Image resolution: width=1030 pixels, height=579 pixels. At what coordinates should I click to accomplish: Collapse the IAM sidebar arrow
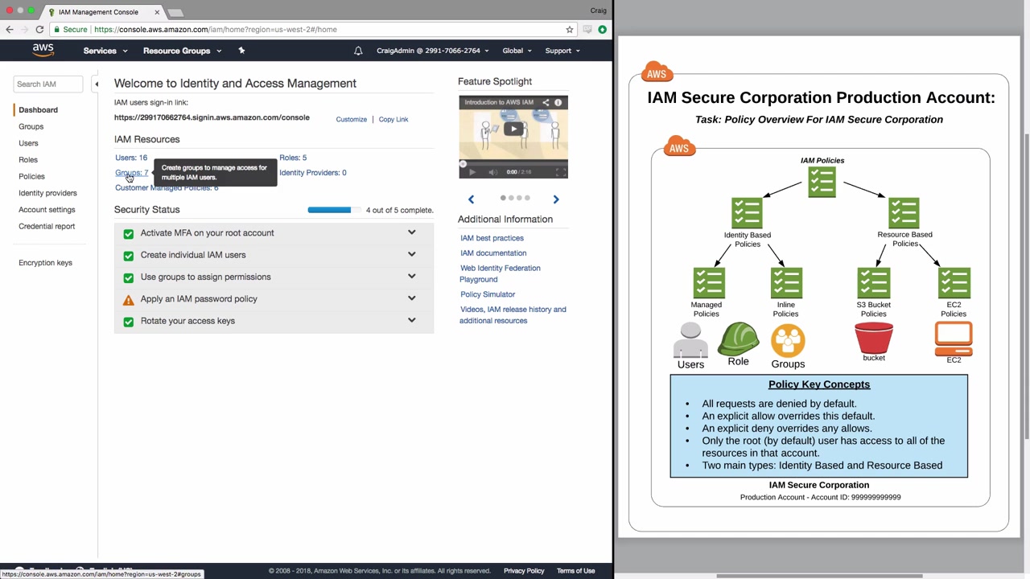(x=97, y=84)
